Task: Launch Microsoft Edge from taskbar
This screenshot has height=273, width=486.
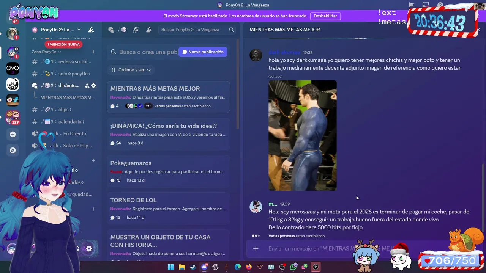Action: (238, 267)
